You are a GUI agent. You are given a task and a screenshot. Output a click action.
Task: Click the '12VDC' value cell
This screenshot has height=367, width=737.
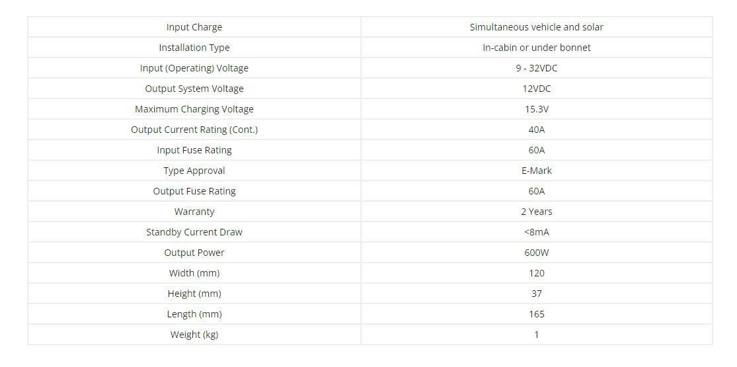point(536,89)
